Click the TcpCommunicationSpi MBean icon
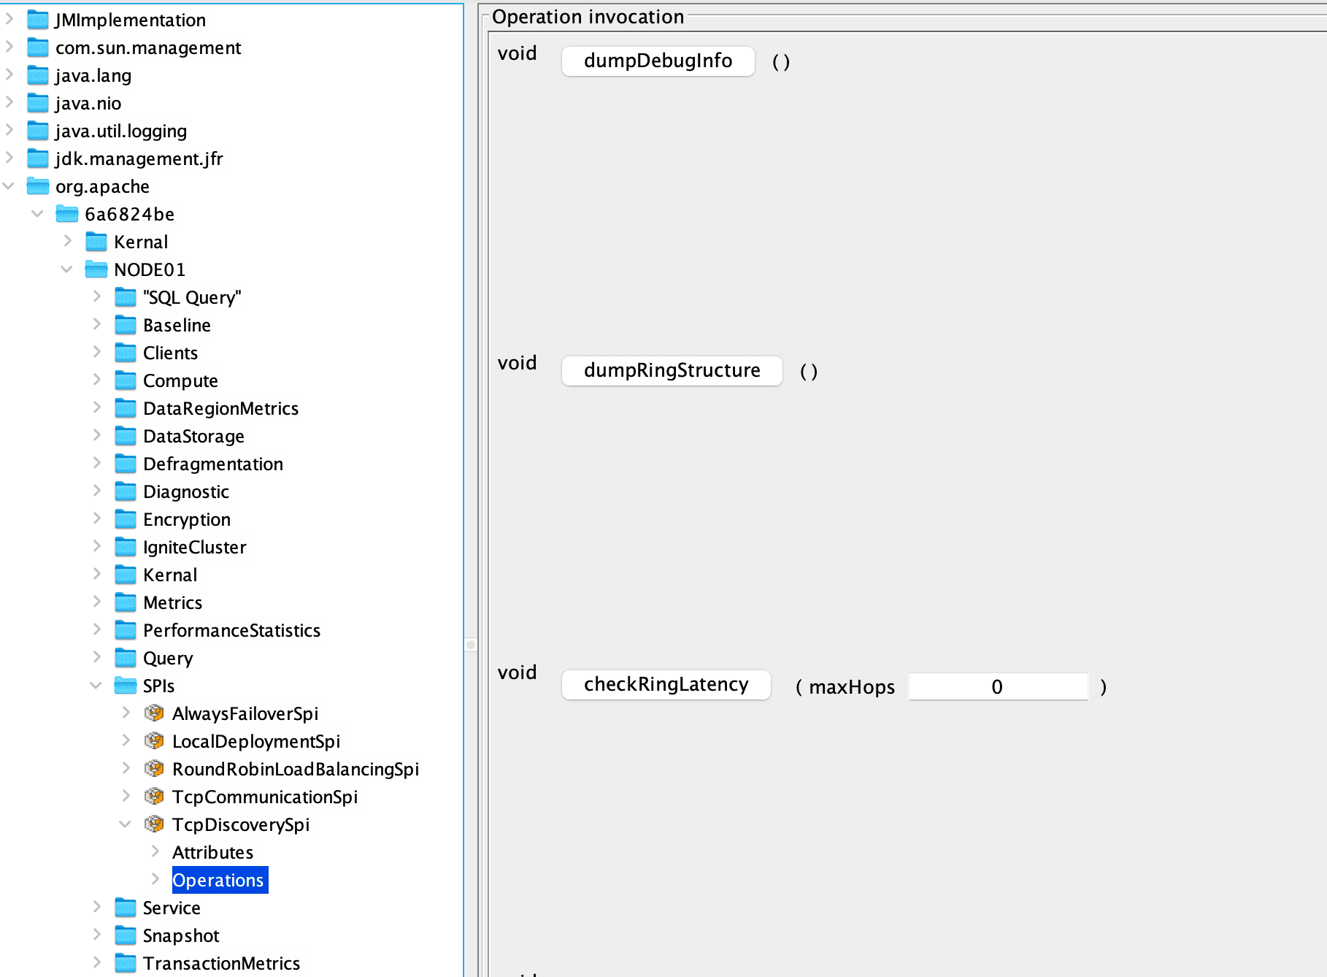This screenshot has height=977, width=1327. 154,796
